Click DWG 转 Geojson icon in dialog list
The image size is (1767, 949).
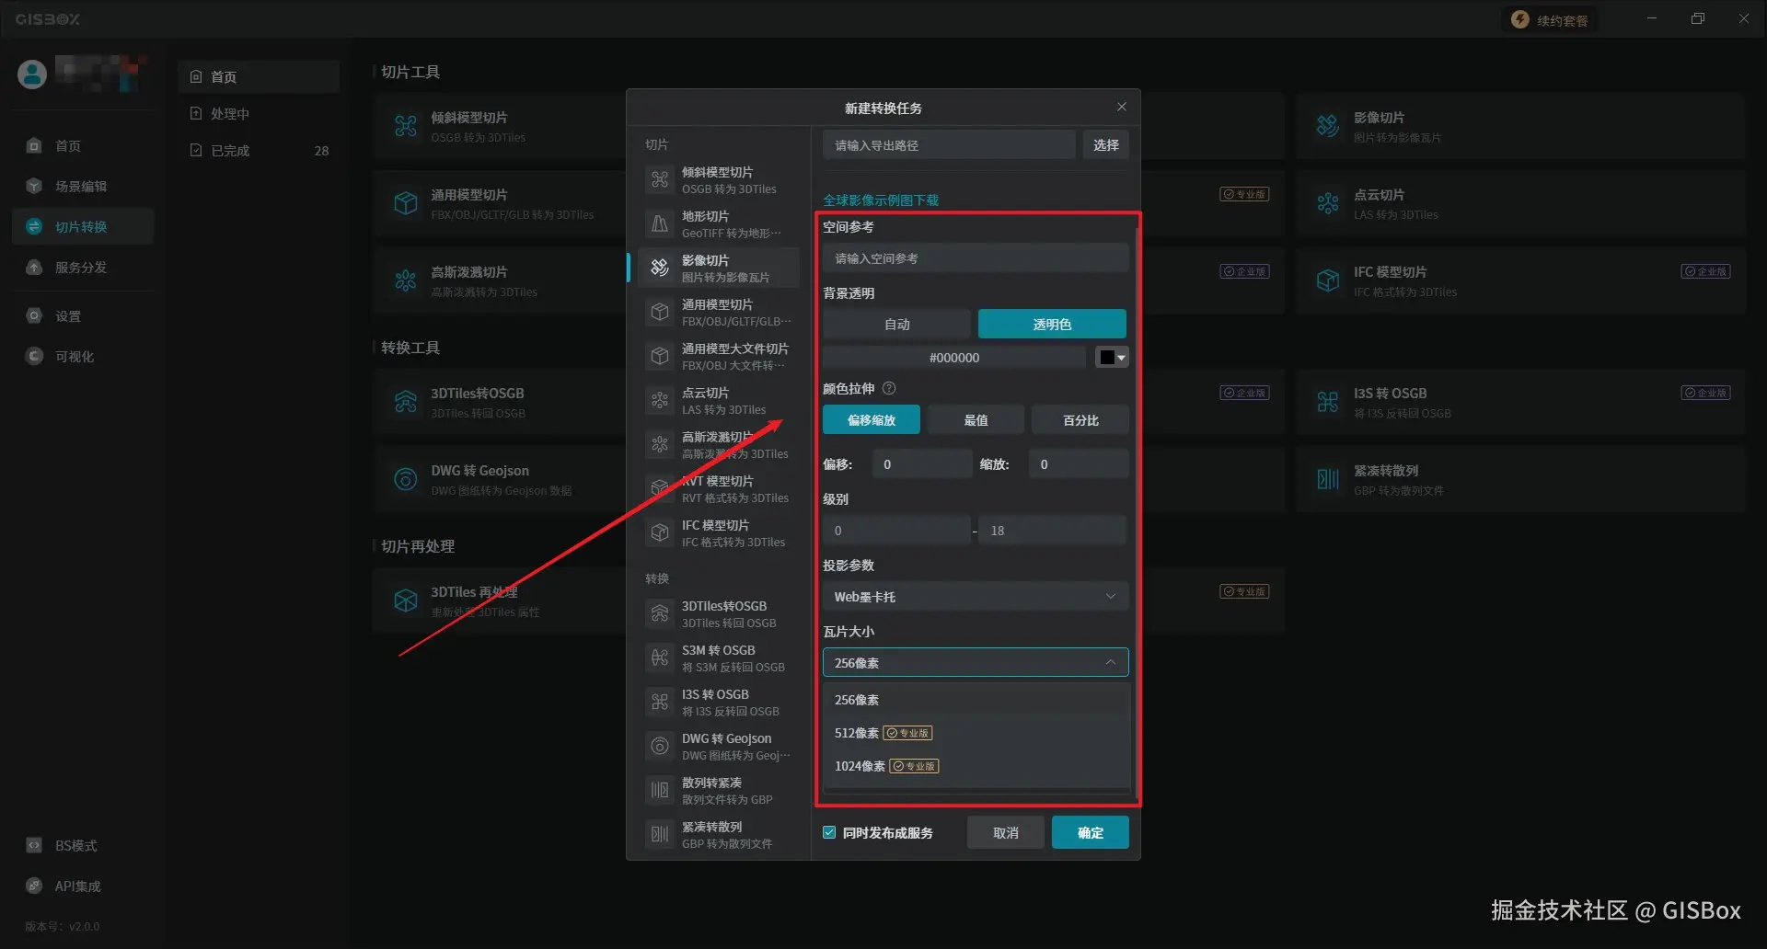tap(660, 747)
